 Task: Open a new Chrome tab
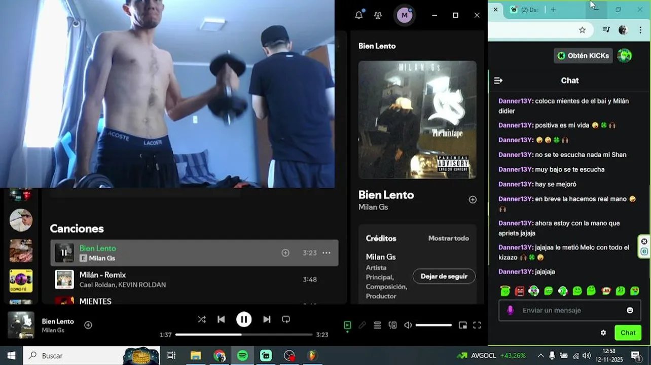click(x=553, y=10)
